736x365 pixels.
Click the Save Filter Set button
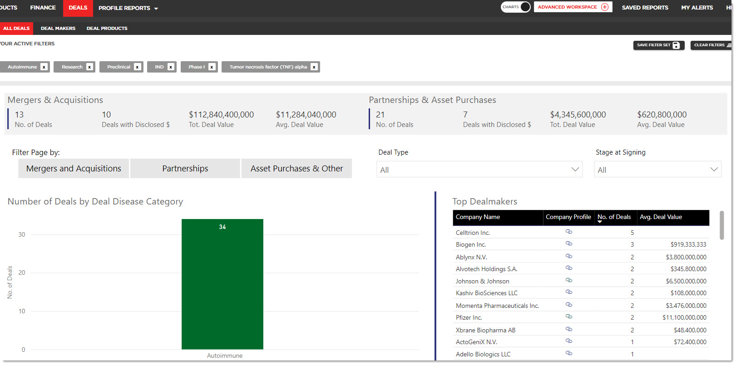click(659, 45)
